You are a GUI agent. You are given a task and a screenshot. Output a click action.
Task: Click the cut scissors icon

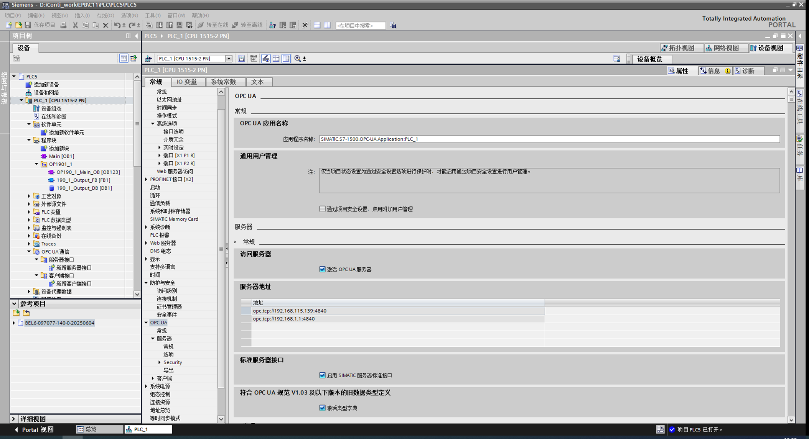coord(75,25)
